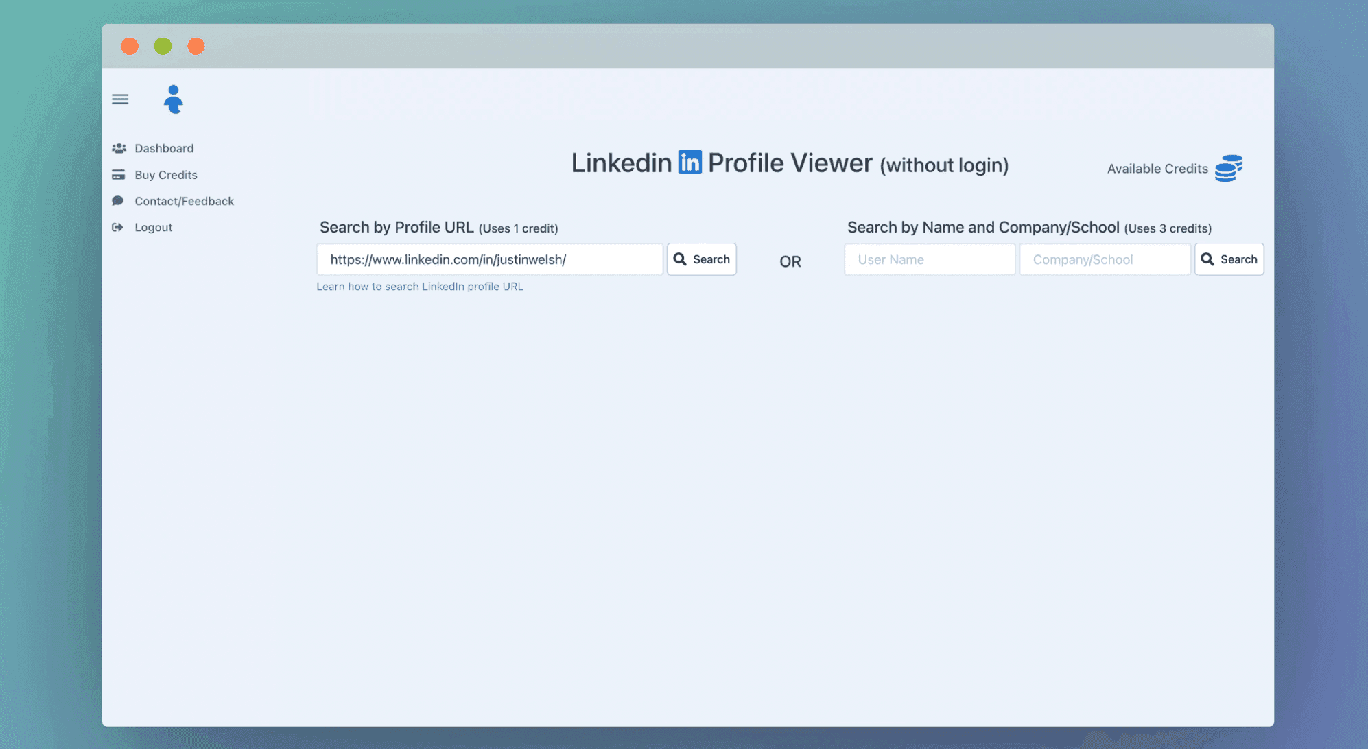Screen dimensions: 1368x749
Task: Click the Logout door icon
Action: click(117, 227)
